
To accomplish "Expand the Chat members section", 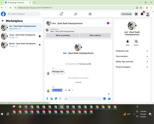I will 132,56.
